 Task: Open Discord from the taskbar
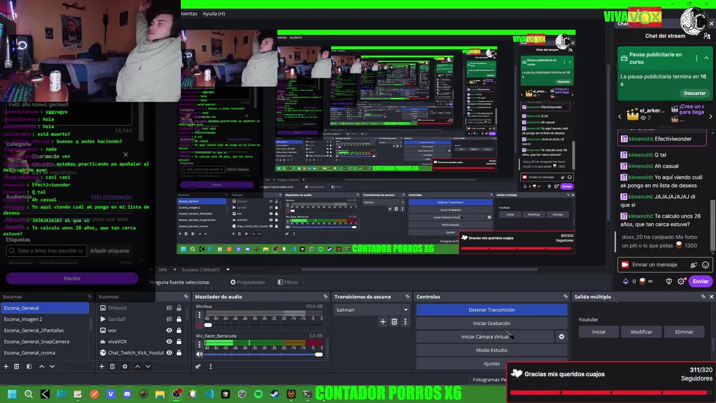(127, 394)
